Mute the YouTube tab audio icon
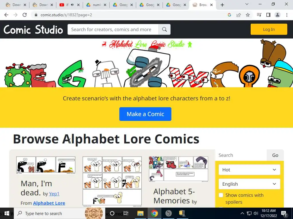The height and width of the screenshot is (219, 293). coord(72,5)
